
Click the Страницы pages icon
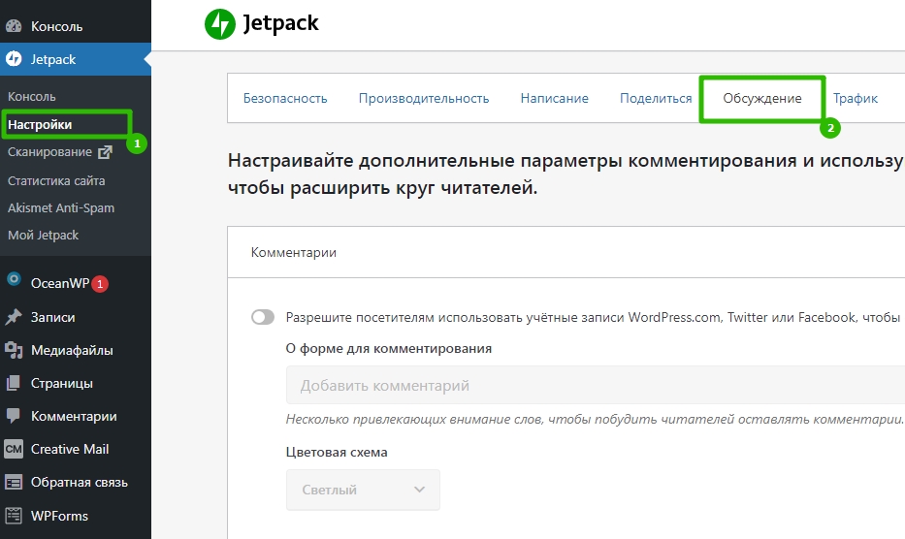[14, 383]
